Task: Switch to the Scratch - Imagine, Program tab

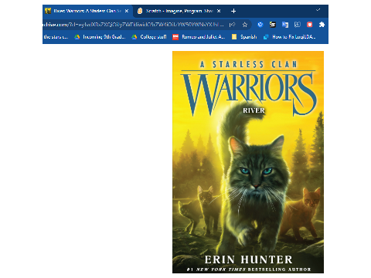Action: coord(179,11)
